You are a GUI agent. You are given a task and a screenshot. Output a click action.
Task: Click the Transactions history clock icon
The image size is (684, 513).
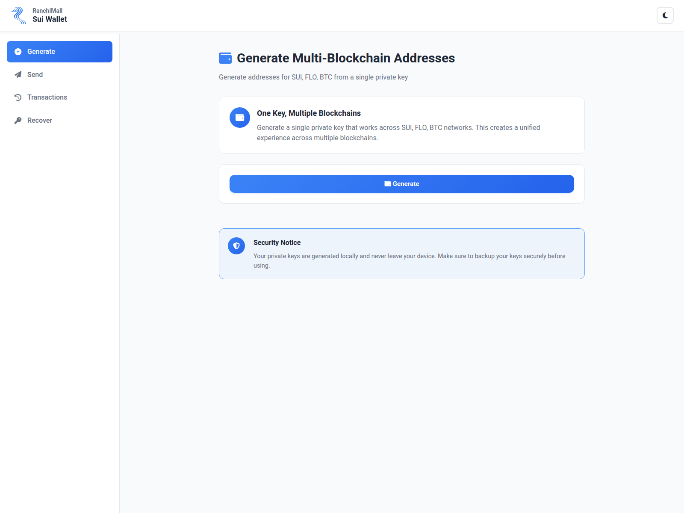(18, 97)
